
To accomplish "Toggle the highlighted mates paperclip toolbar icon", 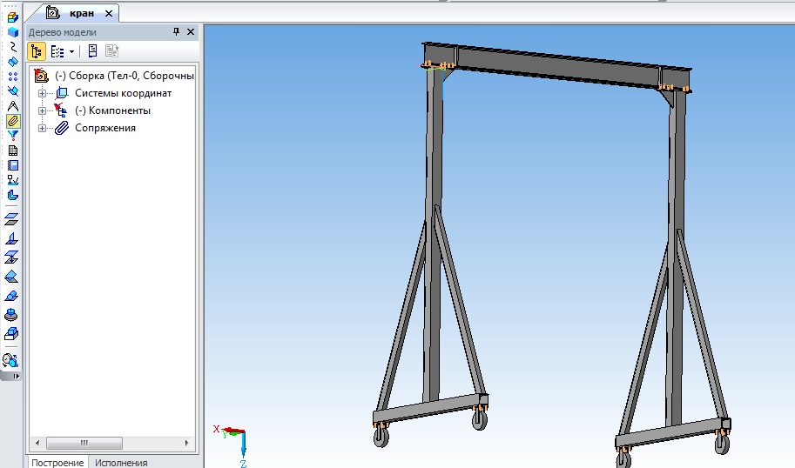I will point(13,121).
